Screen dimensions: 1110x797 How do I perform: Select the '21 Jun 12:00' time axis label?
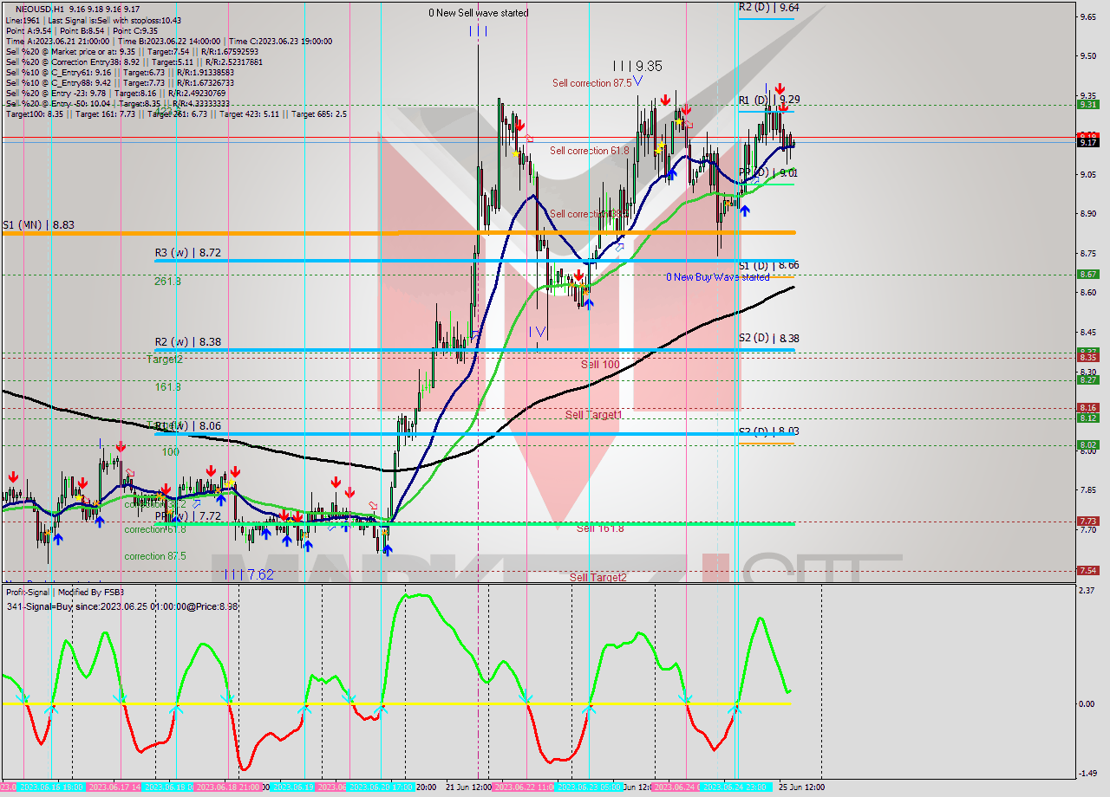click(x=468, y=787)
